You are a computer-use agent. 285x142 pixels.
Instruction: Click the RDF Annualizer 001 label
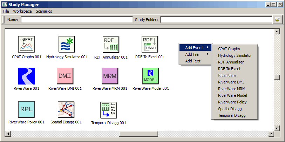click(111, 57)
